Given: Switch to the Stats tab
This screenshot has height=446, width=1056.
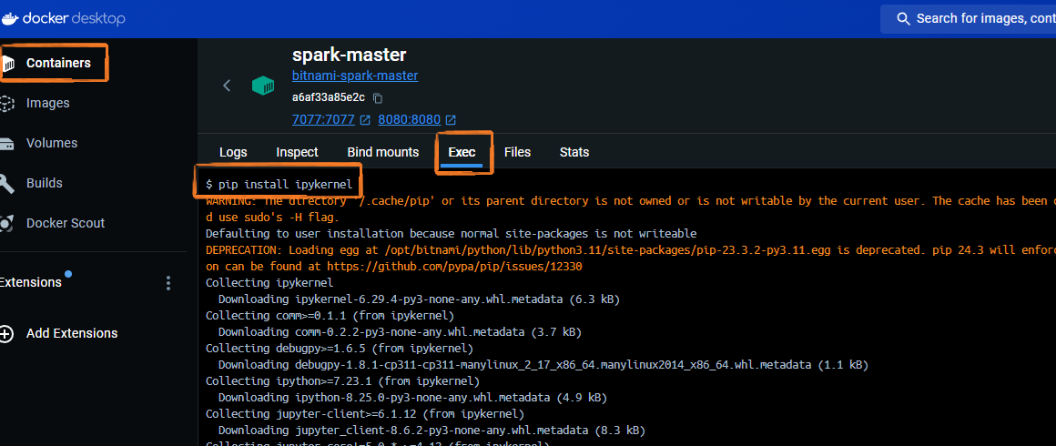Looking at the screenshot, I should (574, 152).
